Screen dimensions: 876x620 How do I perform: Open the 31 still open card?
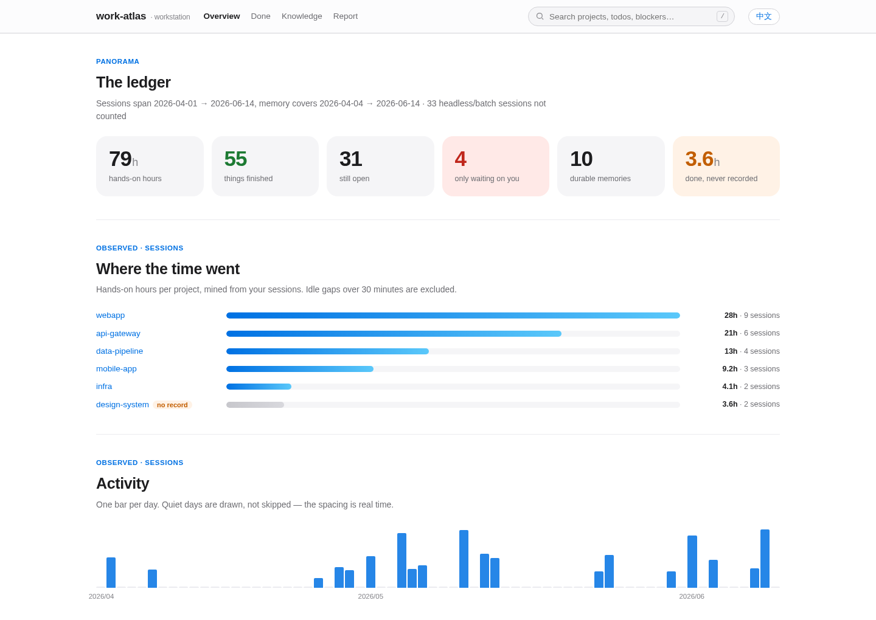tap(380, 166)
